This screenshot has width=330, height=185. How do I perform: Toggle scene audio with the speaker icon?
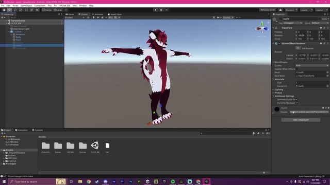[98, 17]
